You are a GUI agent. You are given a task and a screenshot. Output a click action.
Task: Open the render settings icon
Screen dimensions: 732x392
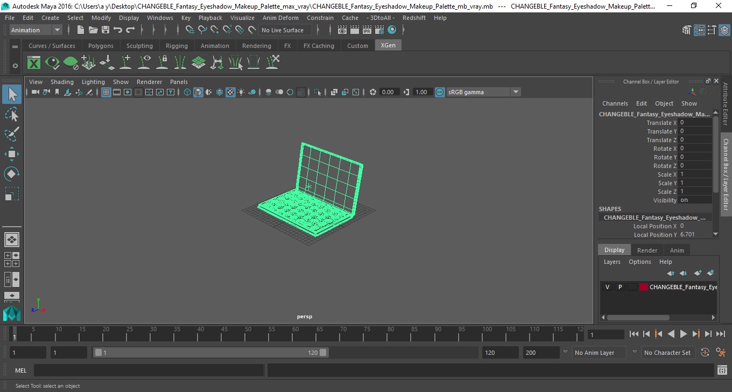pos(379,30)
